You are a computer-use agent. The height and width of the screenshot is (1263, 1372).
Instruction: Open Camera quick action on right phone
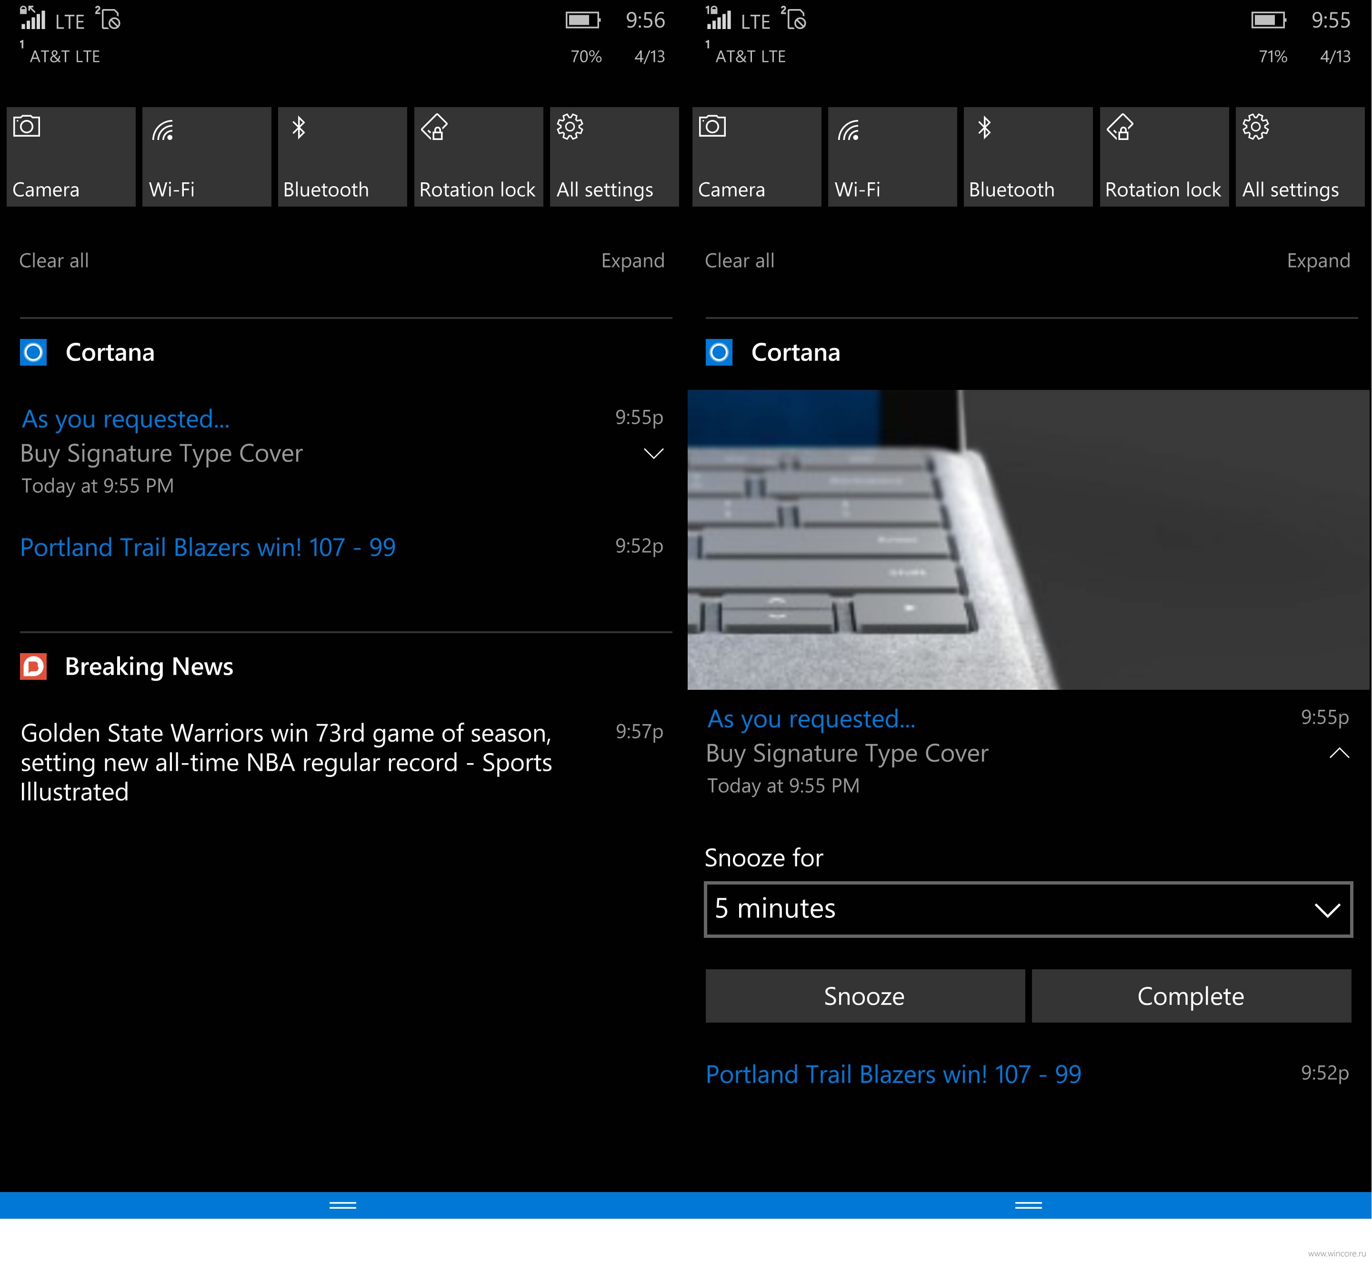click(x=757, y=157)
